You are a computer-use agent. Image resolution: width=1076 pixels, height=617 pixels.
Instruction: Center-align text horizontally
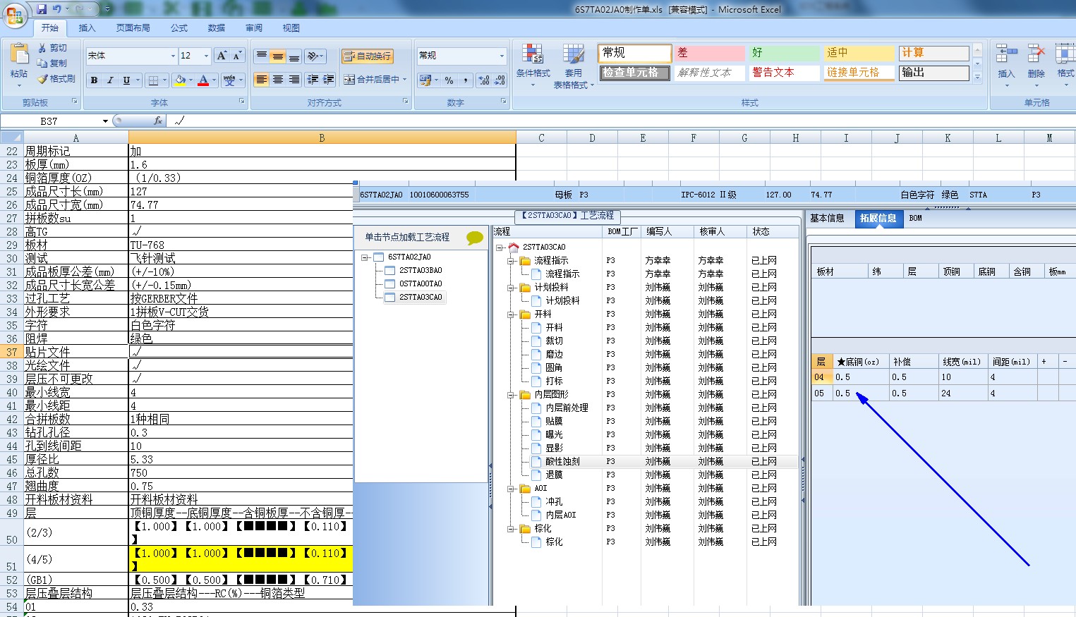(x=278, y=80)
